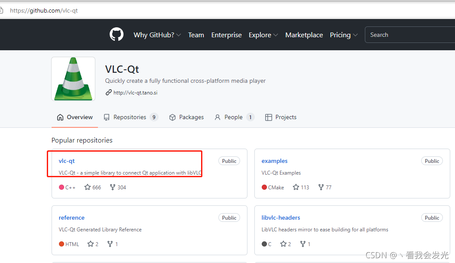This screenshot has width=455, height=263.
Task: Click the home icon in Overview tab
Action: pos(60,117)
